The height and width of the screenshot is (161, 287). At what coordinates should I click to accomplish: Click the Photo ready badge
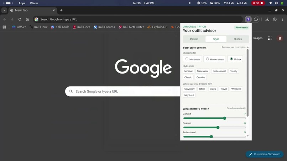click(241, 28)
